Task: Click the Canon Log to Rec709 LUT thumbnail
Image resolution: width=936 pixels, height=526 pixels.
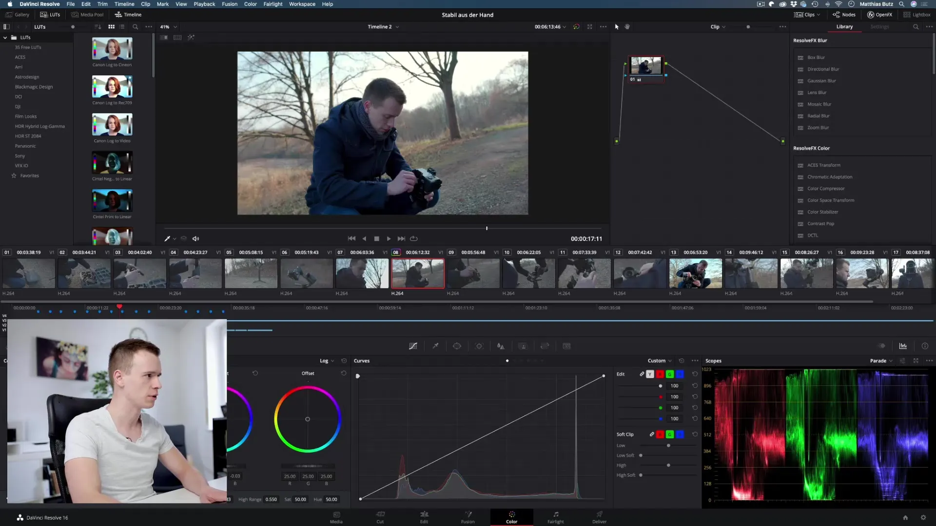Action: pos(112,87)
